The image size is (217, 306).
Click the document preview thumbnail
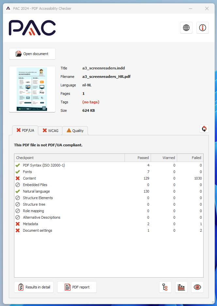pos(32,89)
